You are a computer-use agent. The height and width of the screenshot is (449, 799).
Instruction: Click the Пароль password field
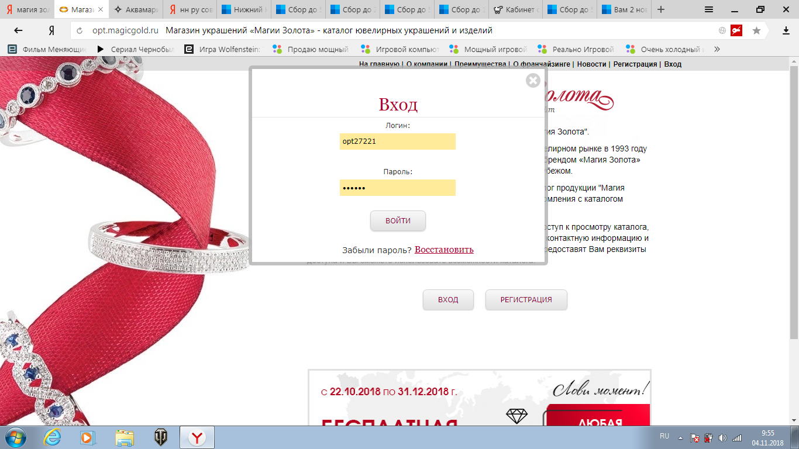[x=397, y=188]
